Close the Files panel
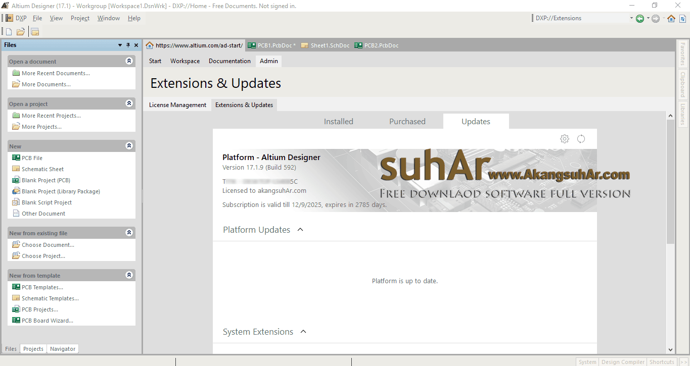 [136, 45]
